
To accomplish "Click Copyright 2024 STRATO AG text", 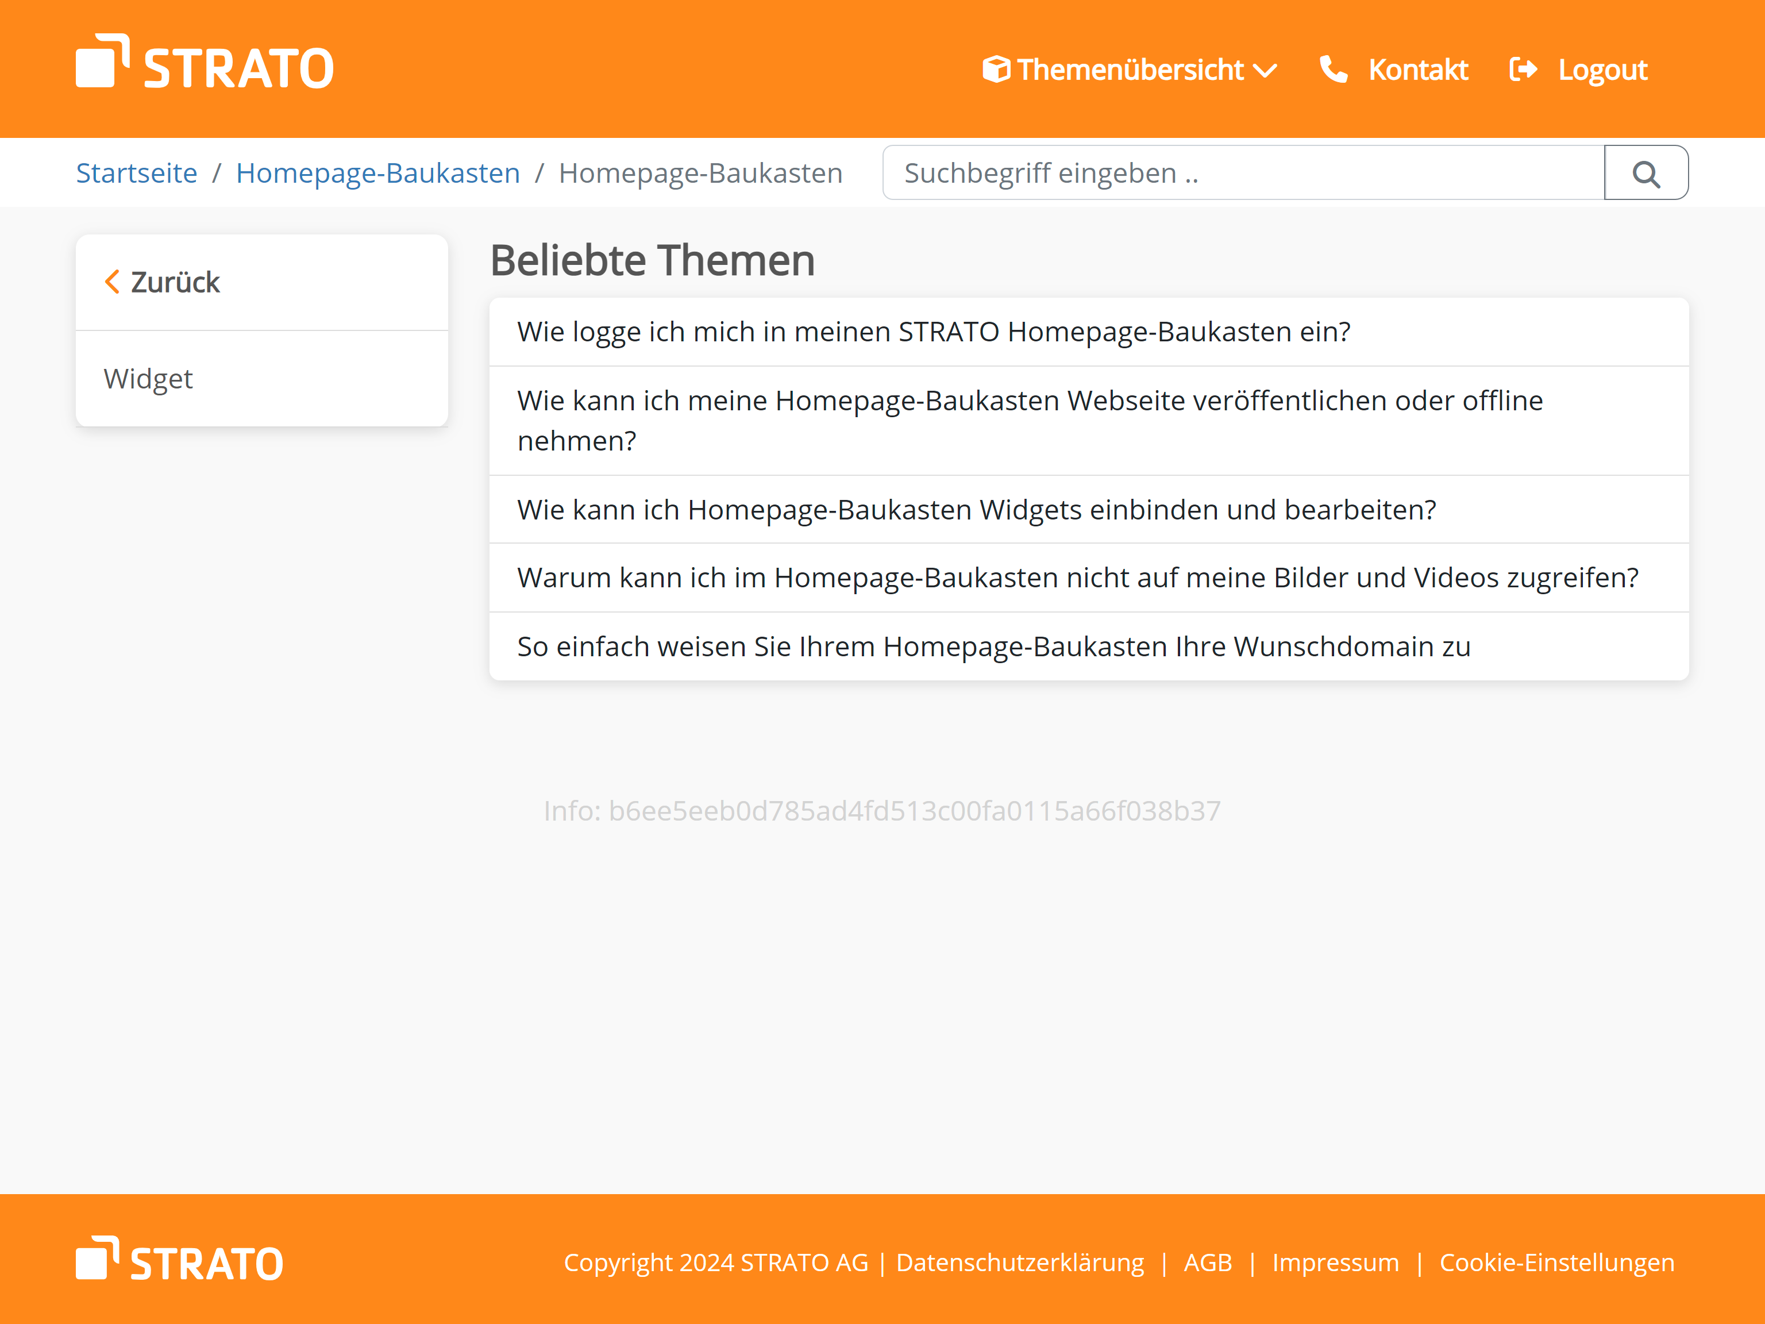I will pyautogui.click(x=716, y=1263).
